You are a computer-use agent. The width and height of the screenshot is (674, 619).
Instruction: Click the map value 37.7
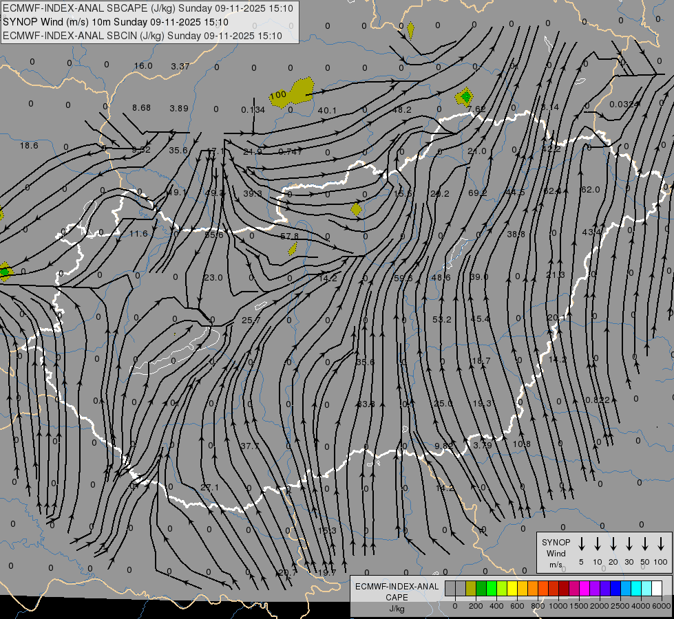tap(250, 446)
